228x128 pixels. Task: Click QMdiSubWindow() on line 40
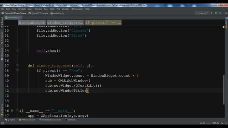(74, 81)
